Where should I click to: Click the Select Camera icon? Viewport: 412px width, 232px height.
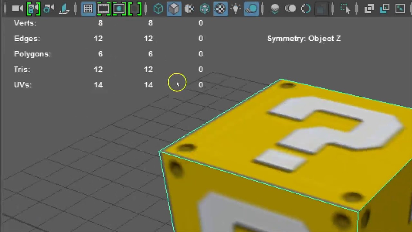18,9
